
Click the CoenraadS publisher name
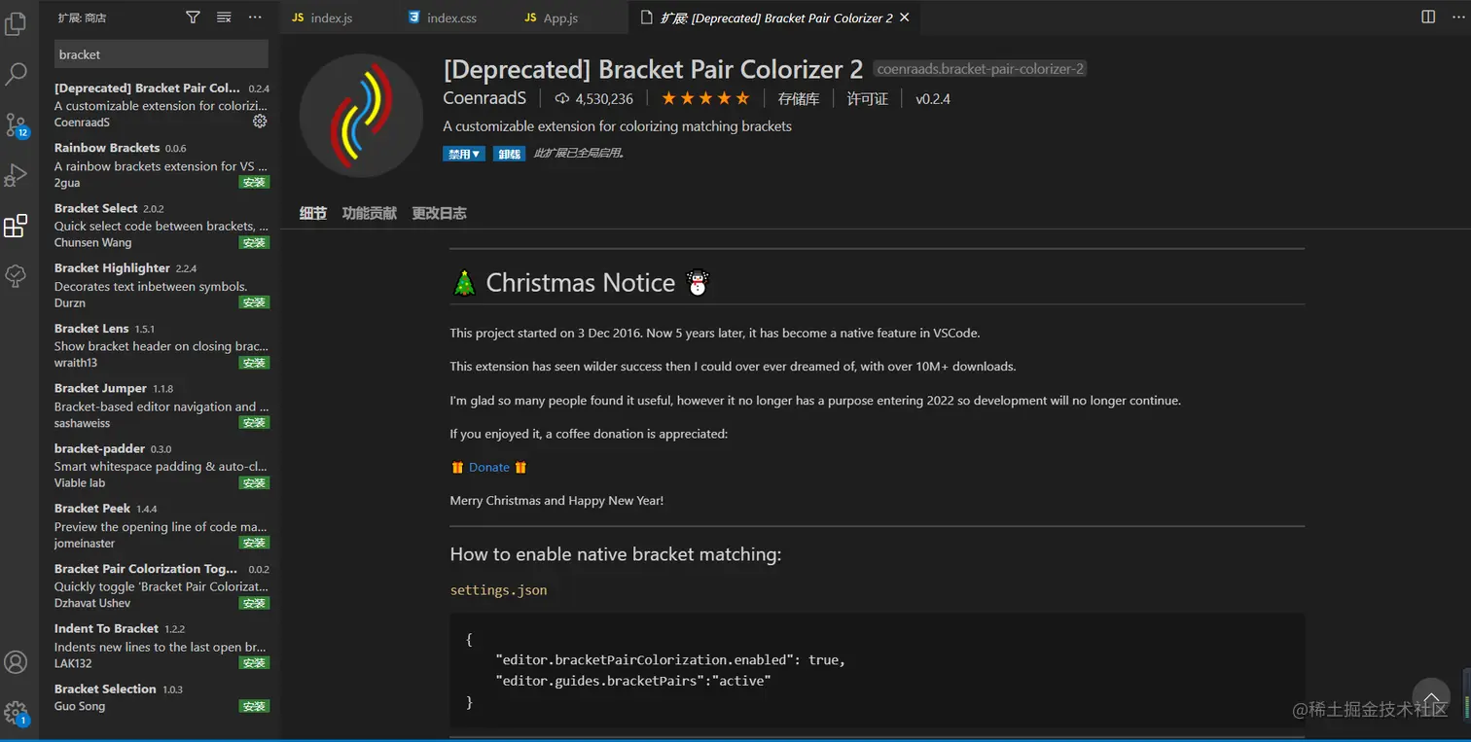[x=484, y=98]
